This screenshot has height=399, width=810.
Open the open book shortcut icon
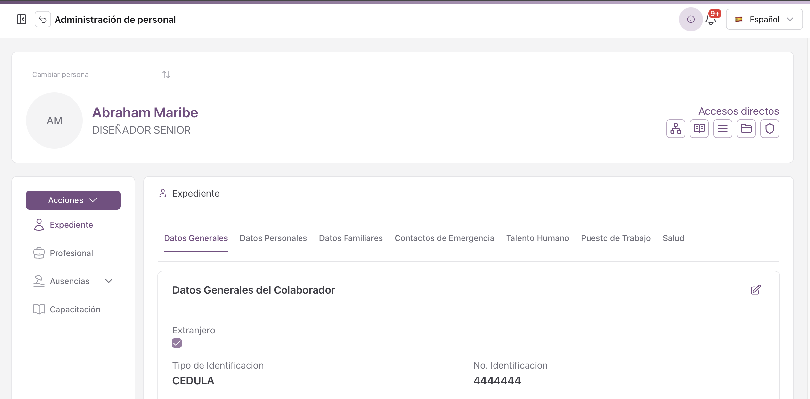[699, 128]
